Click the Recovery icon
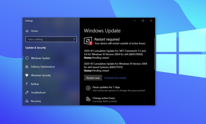The width and height of the screenshot is (206, 124). [x=27, y=101]
